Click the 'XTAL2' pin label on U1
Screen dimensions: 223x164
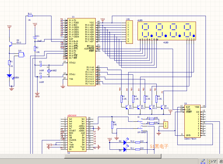coord(72,63)
